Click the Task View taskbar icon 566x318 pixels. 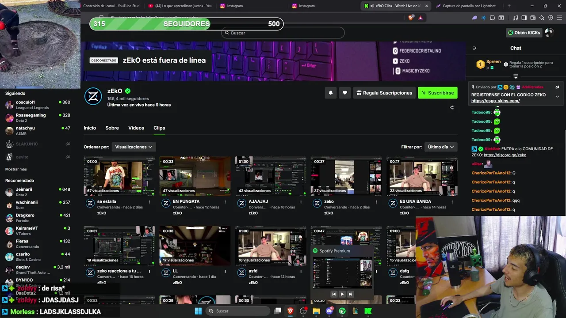277,311
